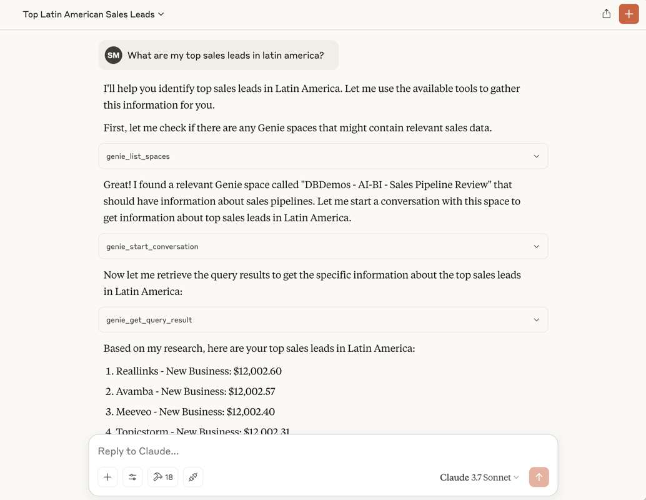Expand the genie_list_spaces tool call
Viewport: 646px width, 500px height.
pos(323,156)
